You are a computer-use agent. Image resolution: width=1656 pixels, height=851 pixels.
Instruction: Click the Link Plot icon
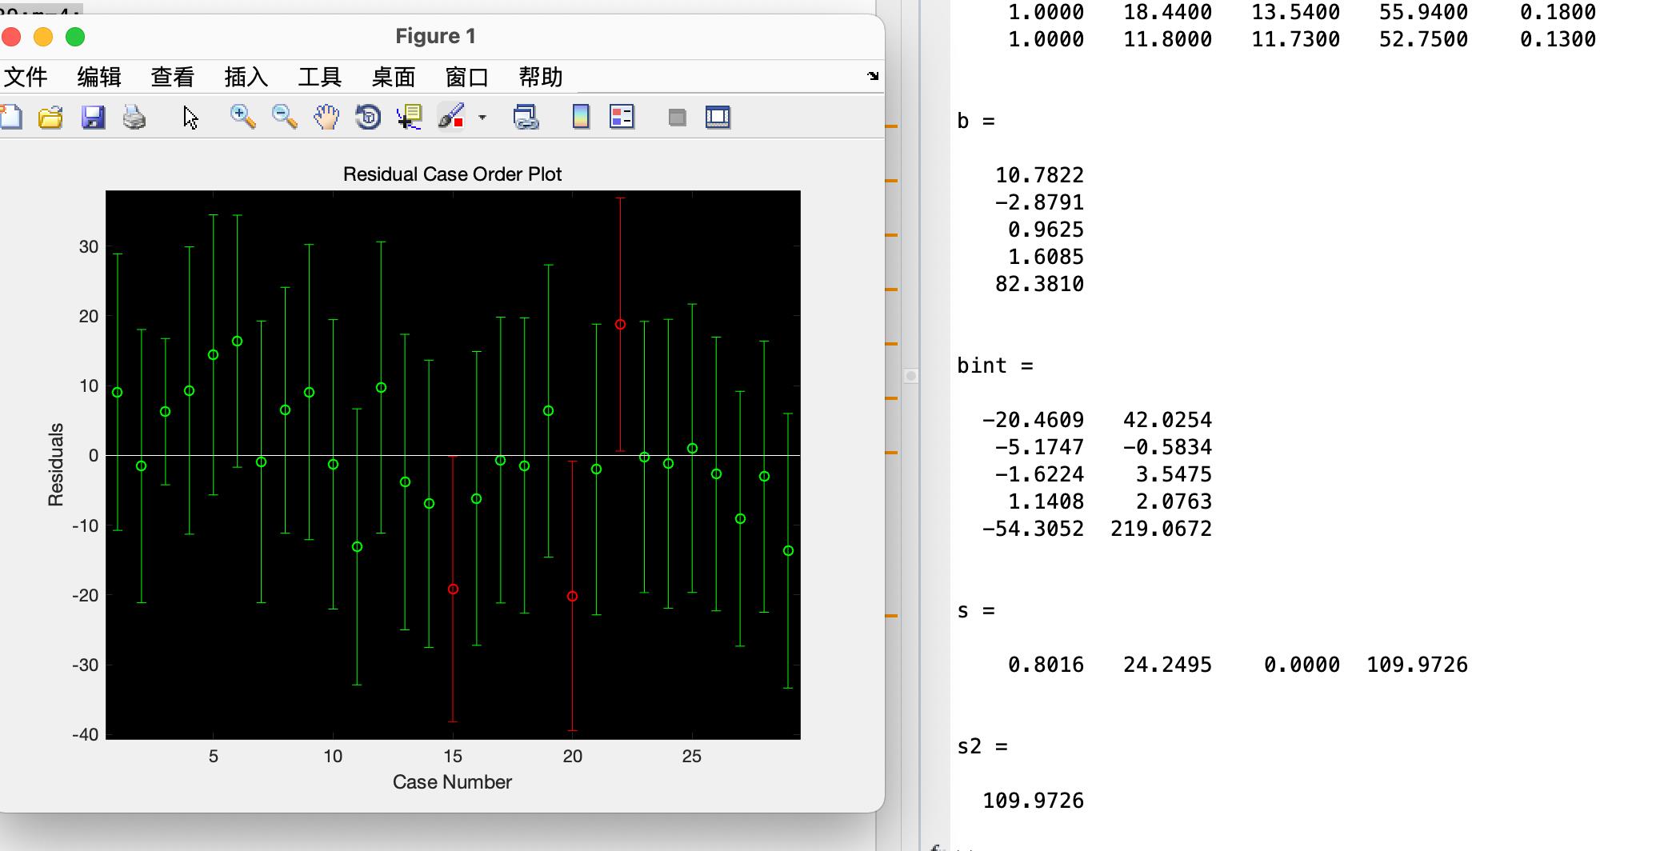526,118
